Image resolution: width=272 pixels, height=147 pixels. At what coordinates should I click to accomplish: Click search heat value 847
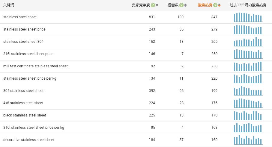click(214, 17)
